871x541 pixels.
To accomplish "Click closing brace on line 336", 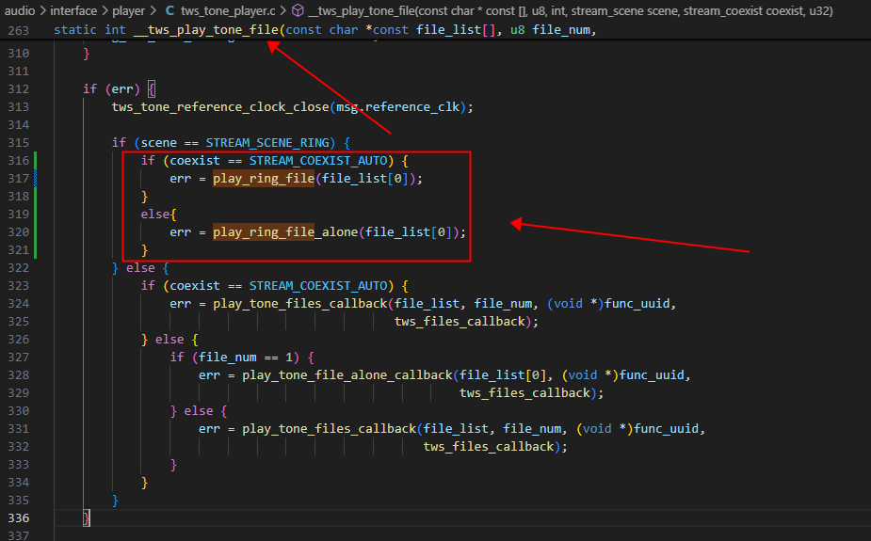I will coord(86,518).
